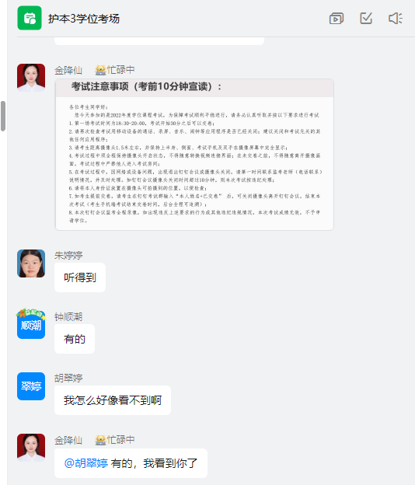
Task: Open the group video playback icon
Action: pos(337,19)
